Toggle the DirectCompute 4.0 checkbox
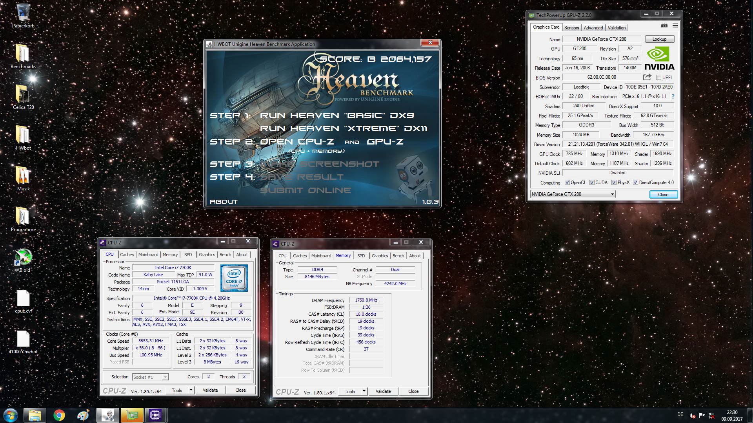The image size is (753, 423). (635, 183)
